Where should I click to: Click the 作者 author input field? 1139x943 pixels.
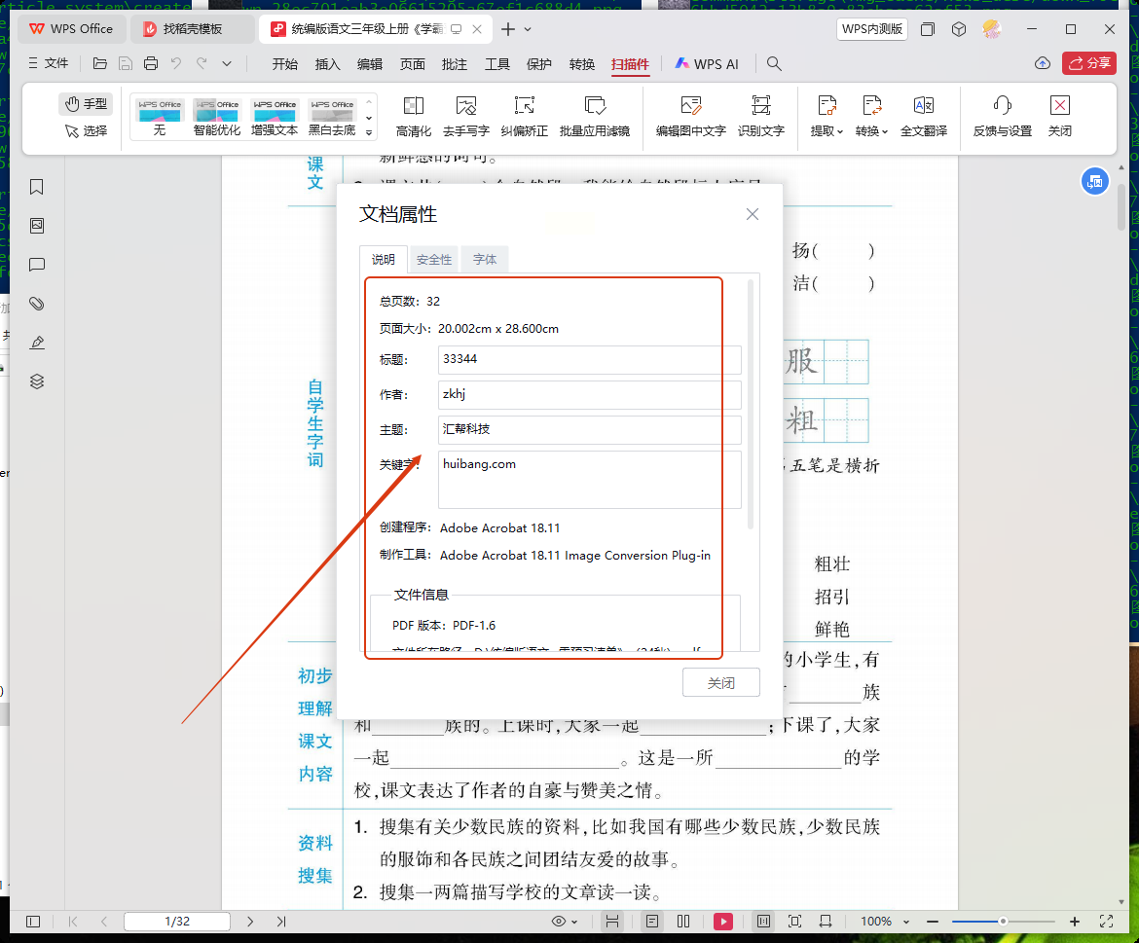[x=589, y=394]
